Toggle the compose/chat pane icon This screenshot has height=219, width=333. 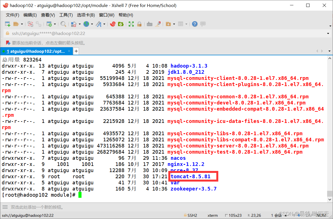[203, 24]
